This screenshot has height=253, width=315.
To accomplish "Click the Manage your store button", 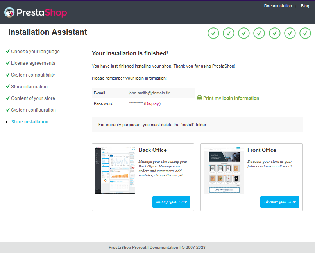I will point(171,202).
